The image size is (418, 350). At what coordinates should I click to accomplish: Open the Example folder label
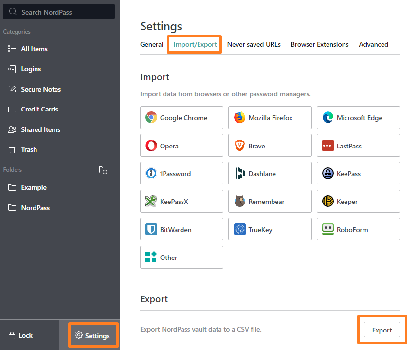click(x=34, y=188)
